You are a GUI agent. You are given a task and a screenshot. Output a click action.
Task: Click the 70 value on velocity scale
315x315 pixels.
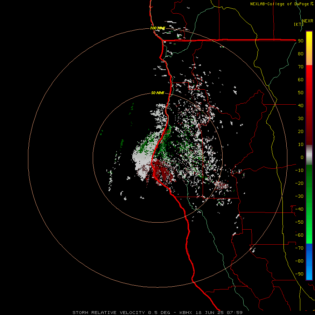(x=301, y=67)
